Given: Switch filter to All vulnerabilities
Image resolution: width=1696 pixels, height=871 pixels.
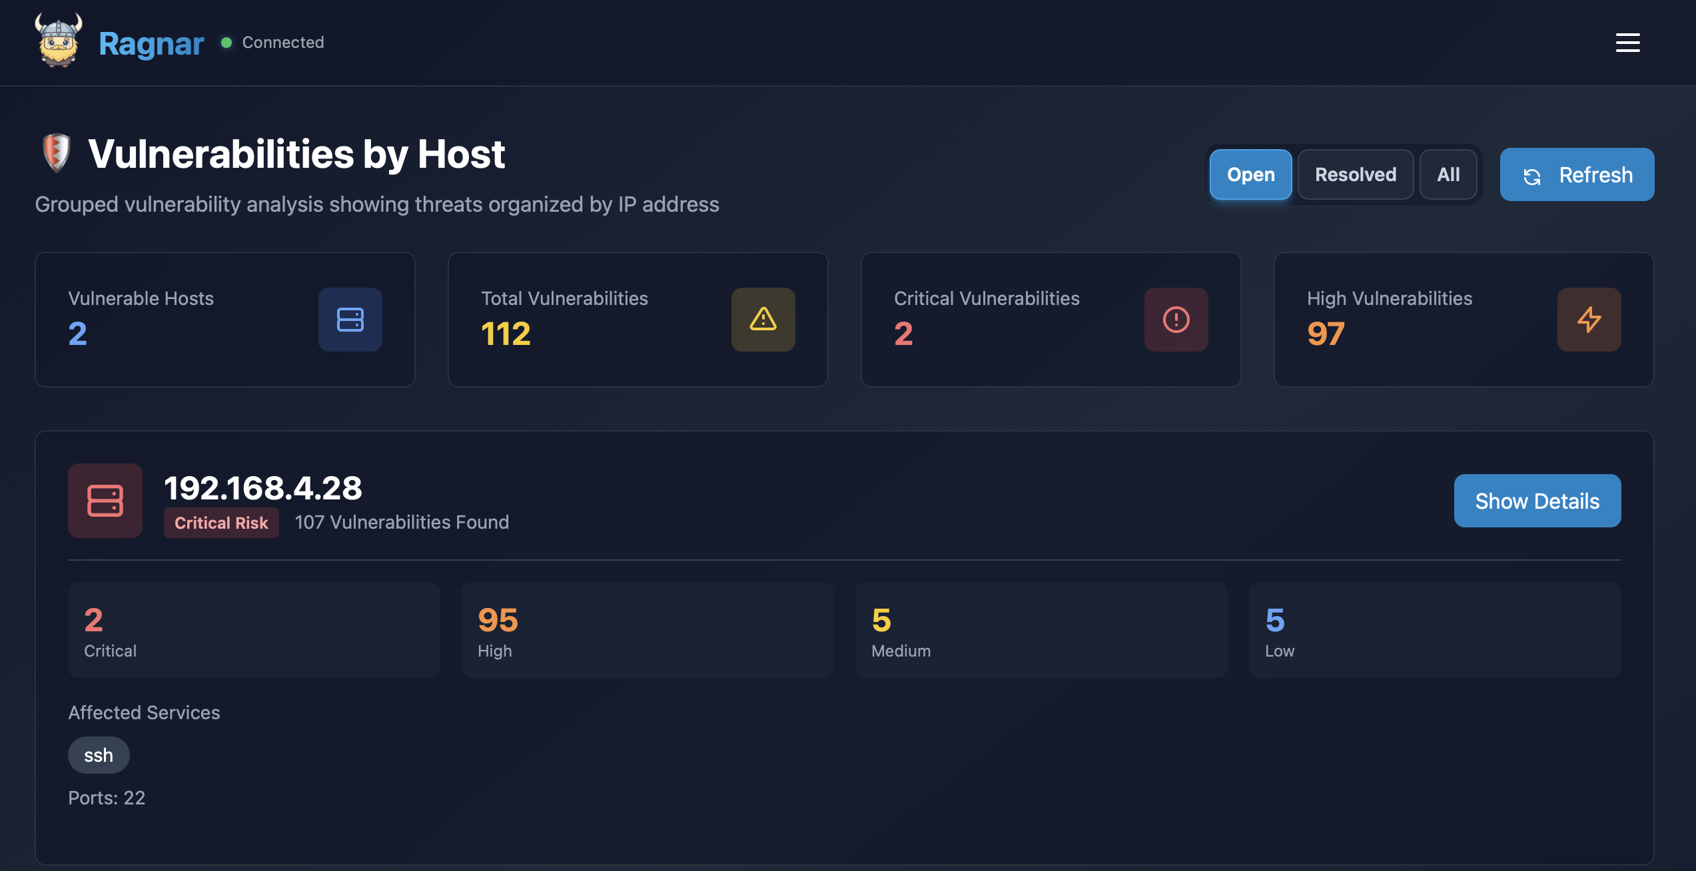Looking at the screenshot, I should [x=1448, y=174].
